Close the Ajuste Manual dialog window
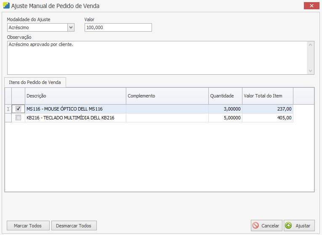The width and height of the screenshot is (322, 235). [x=311, y=5]
